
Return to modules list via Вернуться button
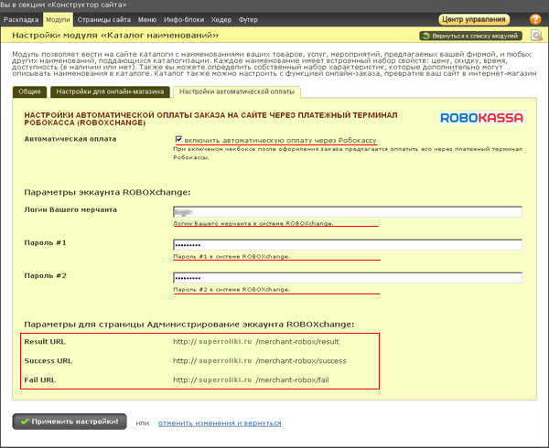pyautogui.click(x=470, y=36)
